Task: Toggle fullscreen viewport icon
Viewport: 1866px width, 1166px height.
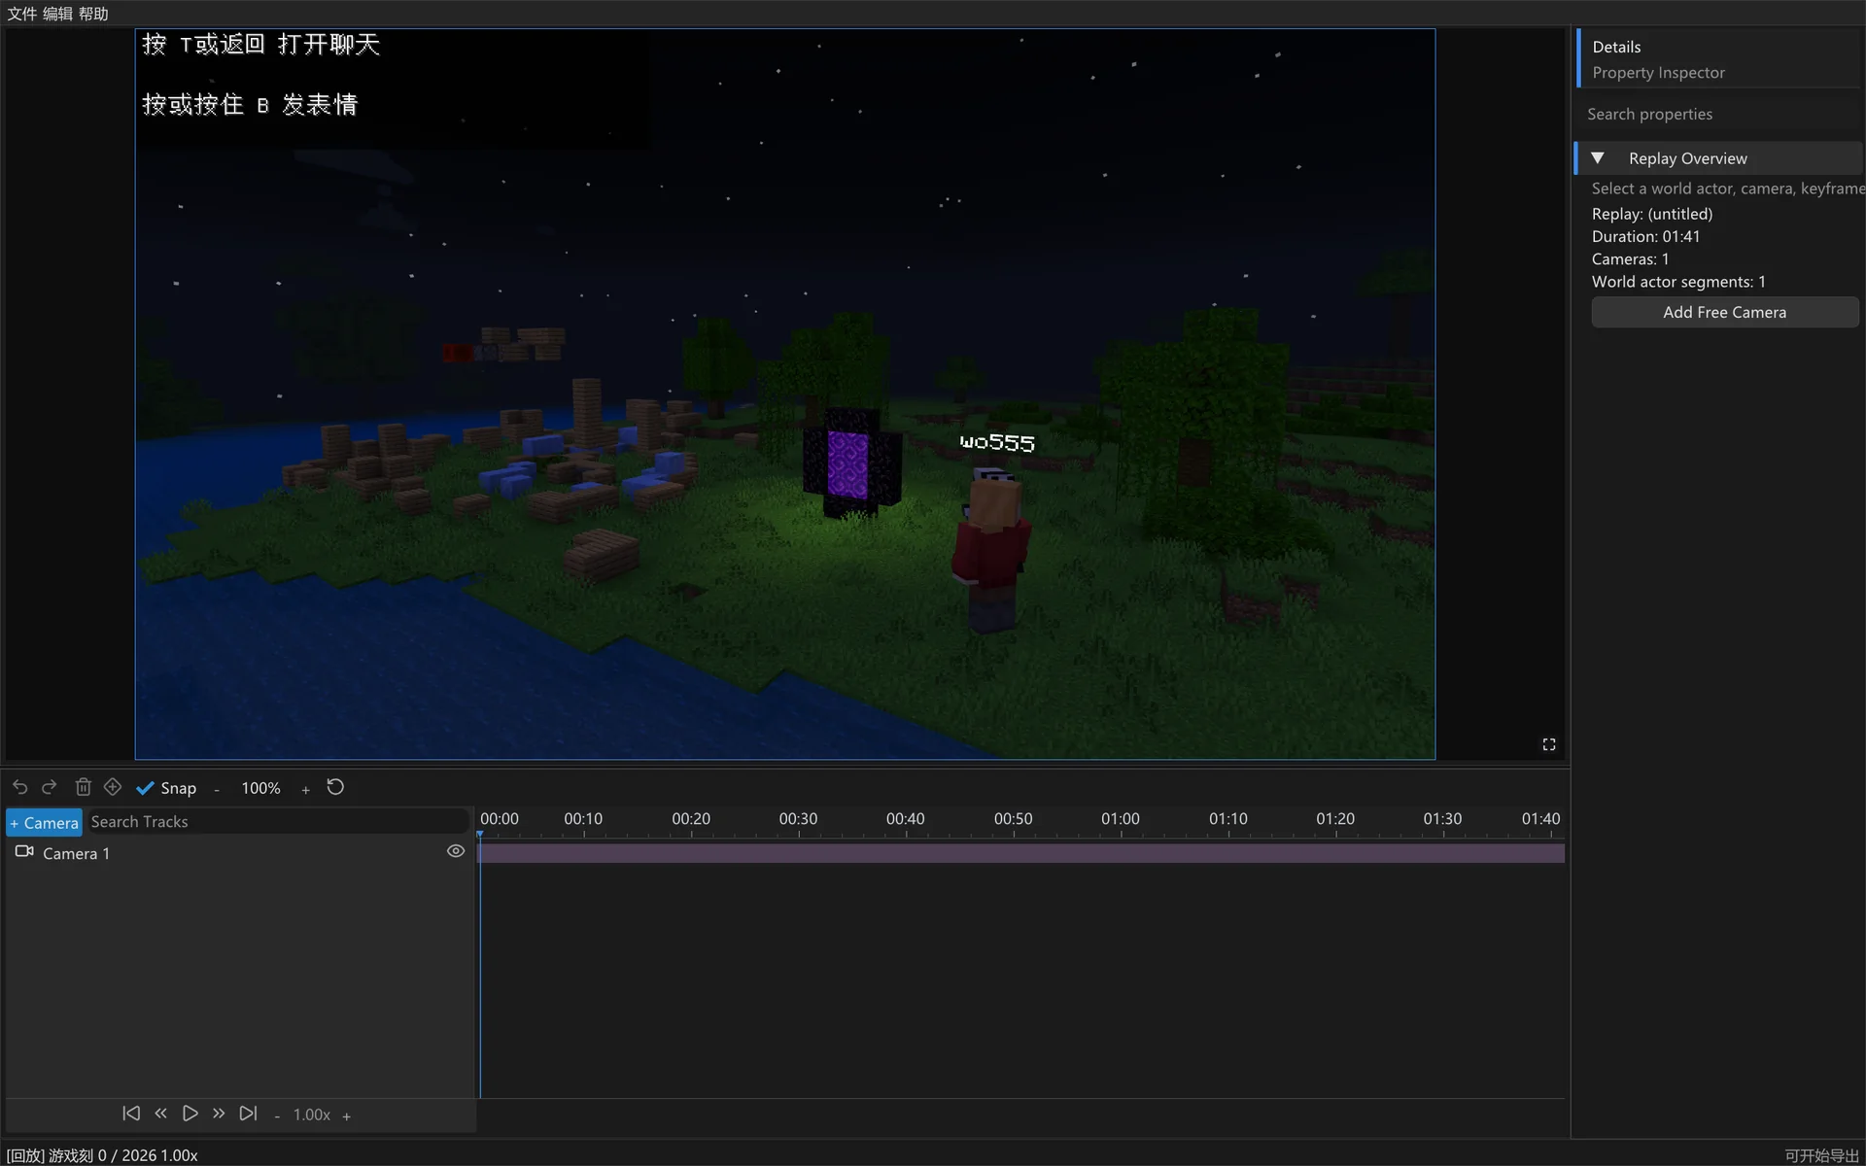Action: [1549, 744]
